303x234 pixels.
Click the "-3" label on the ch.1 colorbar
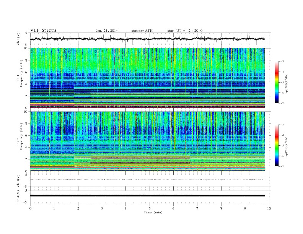click(282, 62)
